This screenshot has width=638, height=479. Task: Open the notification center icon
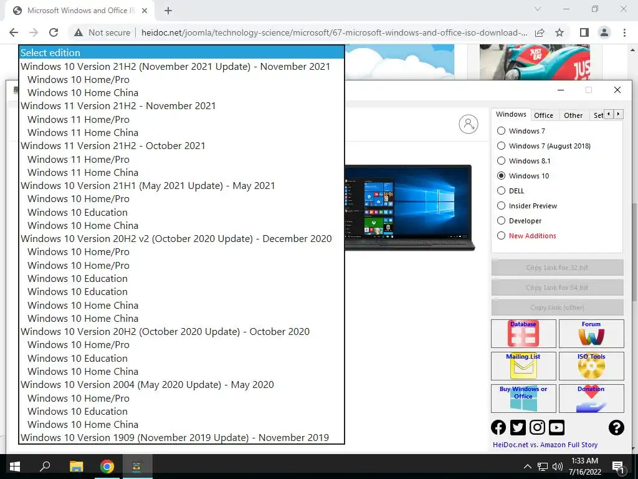pos(618,467)
